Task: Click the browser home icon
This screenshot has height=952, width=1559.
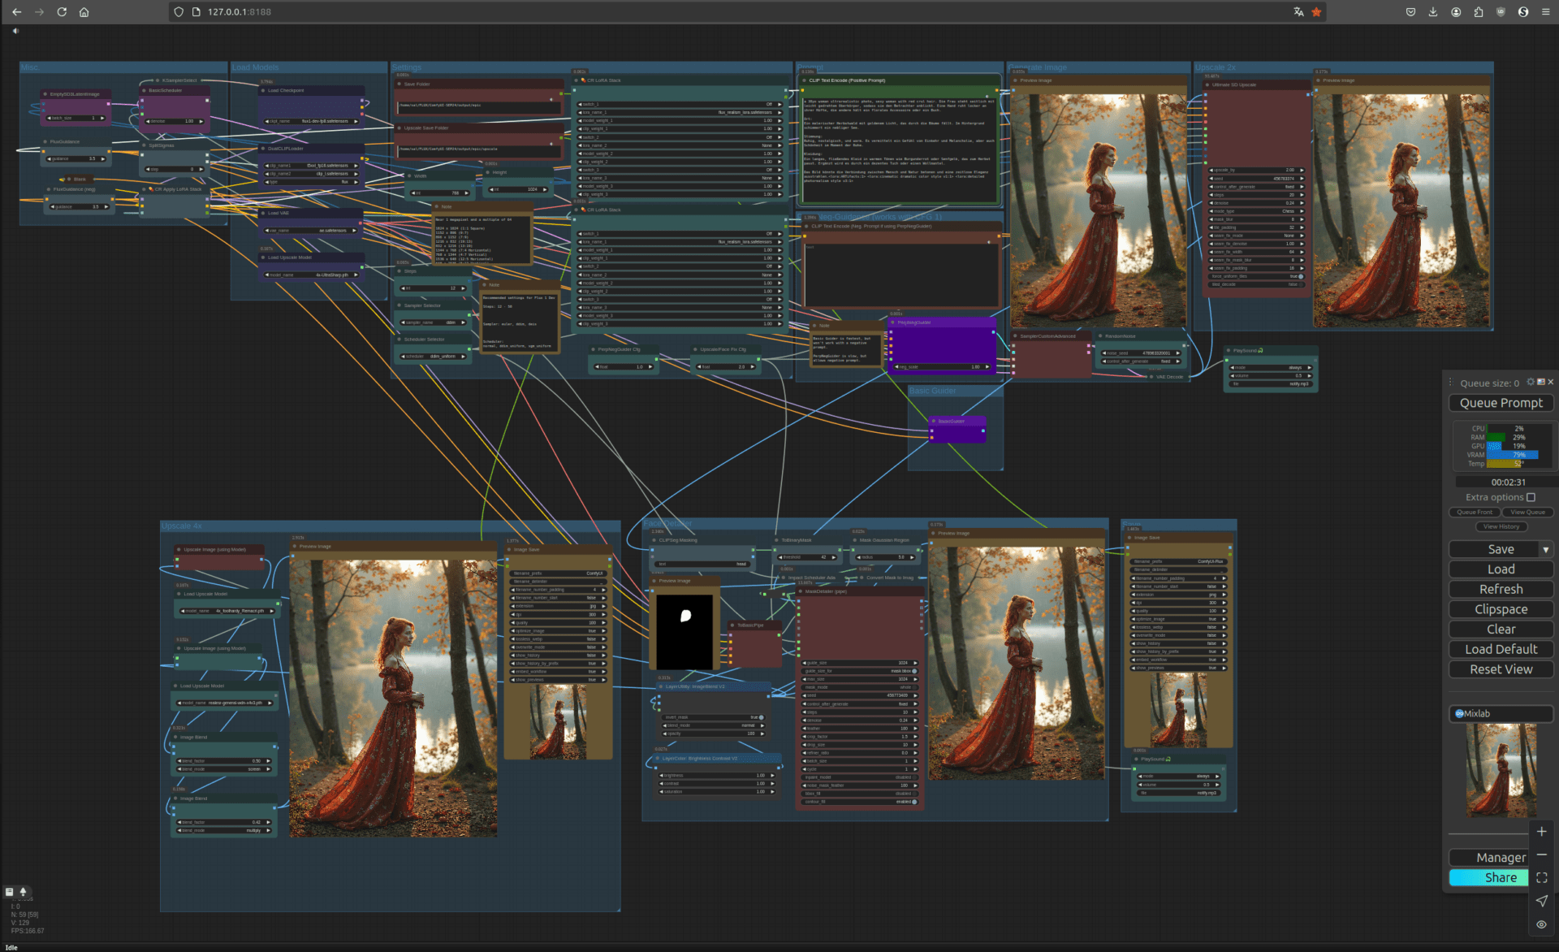Action: 84,12
